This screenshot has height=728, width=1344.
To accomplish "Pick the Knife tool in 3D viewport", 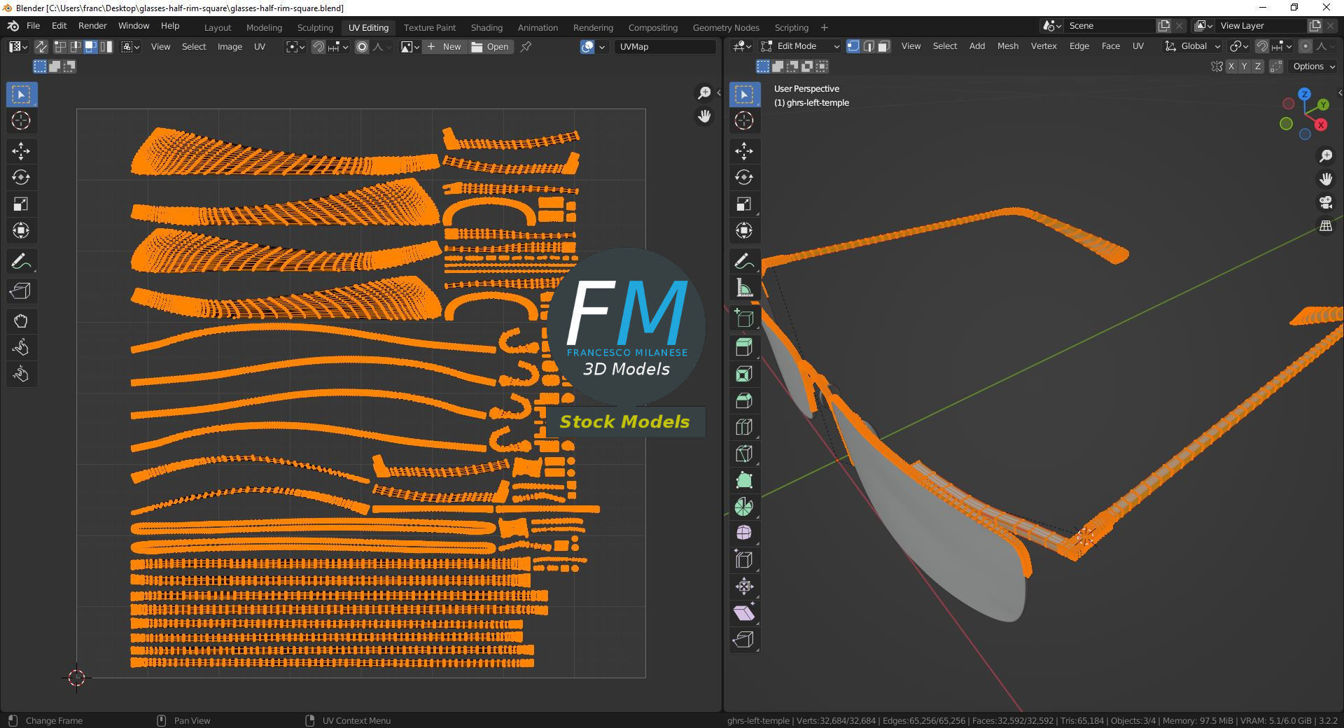I will pos(744,454).
